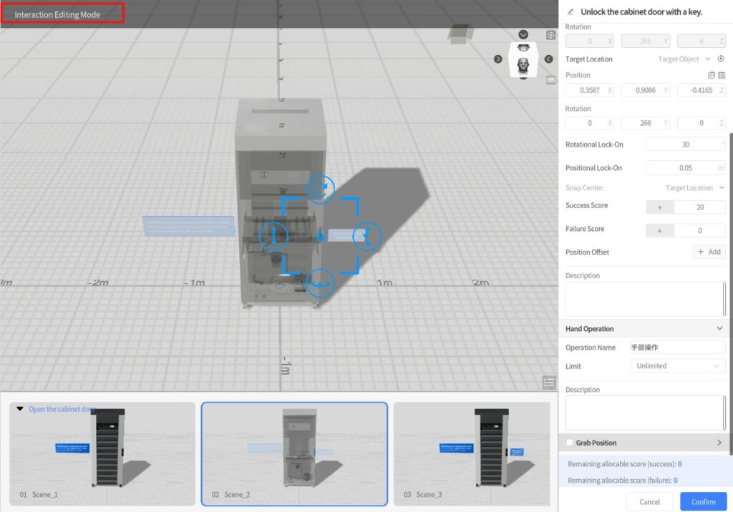Click the rotate gizmo handle above selection
The width and height of the screenshot is (733, 512).
click(x=321, y=189)
